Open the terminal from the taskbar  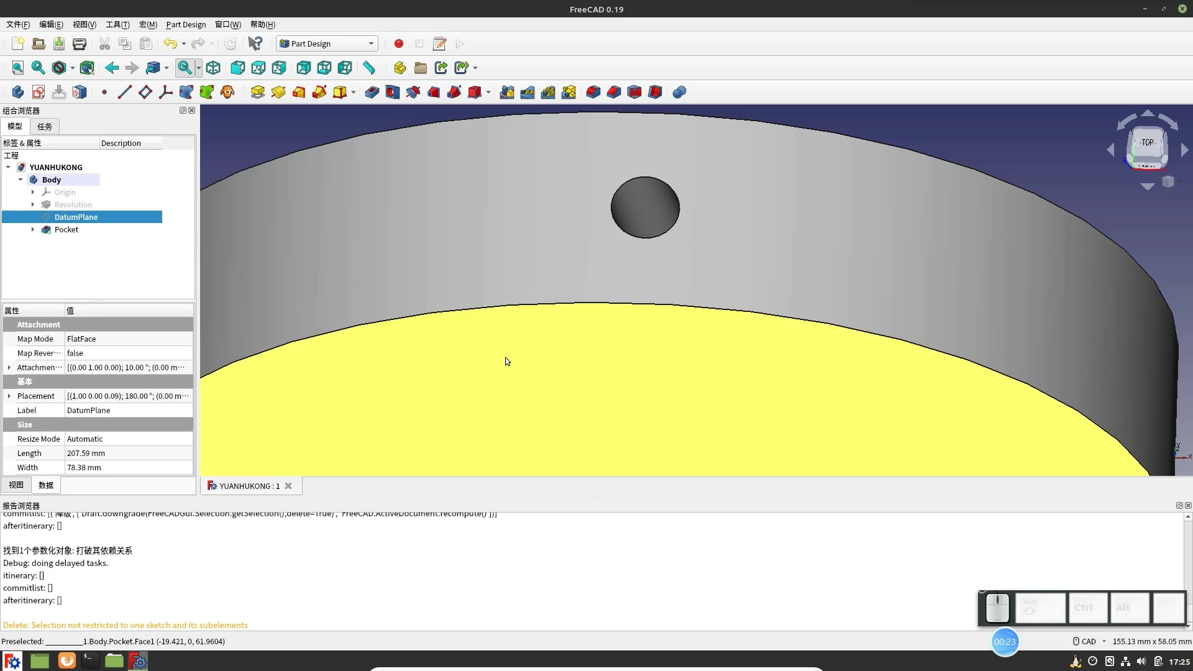(91, 660)
